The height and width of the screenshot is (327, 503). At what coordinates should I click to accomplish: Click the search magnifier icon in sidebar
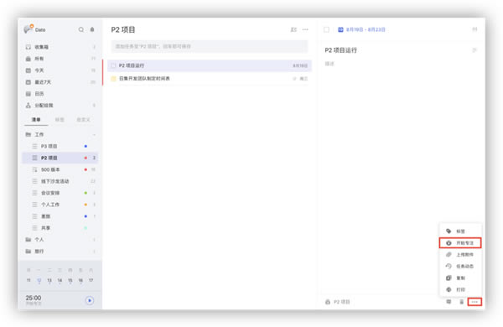[x=81, y=29]
